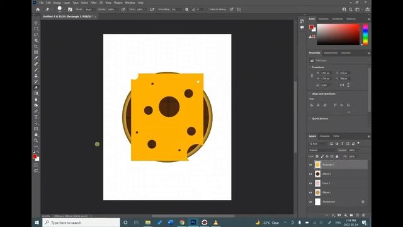This screenshot has height=227, width=403.
Task: Select the Pen tool
Action: pos(36,111)
